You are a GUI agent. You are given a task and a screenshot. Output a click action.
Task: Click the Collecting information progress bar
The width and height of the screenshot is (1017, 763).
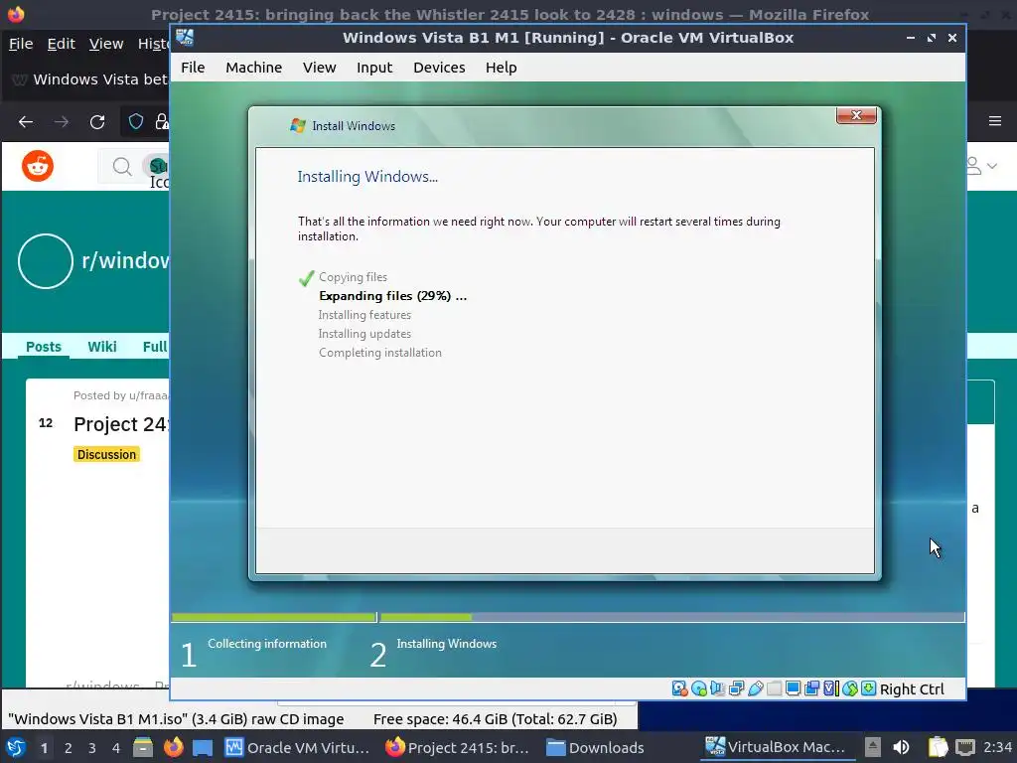pos(274,617)
